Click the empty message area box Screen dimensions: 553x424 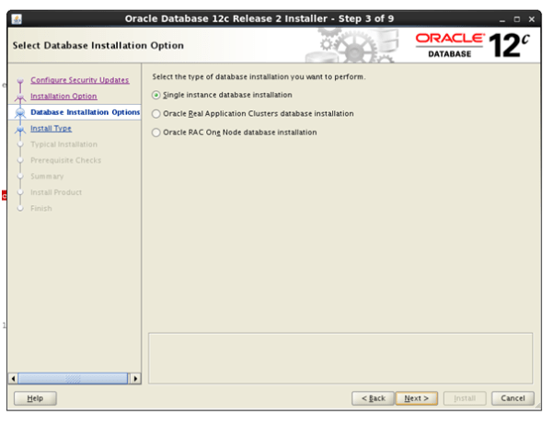point(340,358)
